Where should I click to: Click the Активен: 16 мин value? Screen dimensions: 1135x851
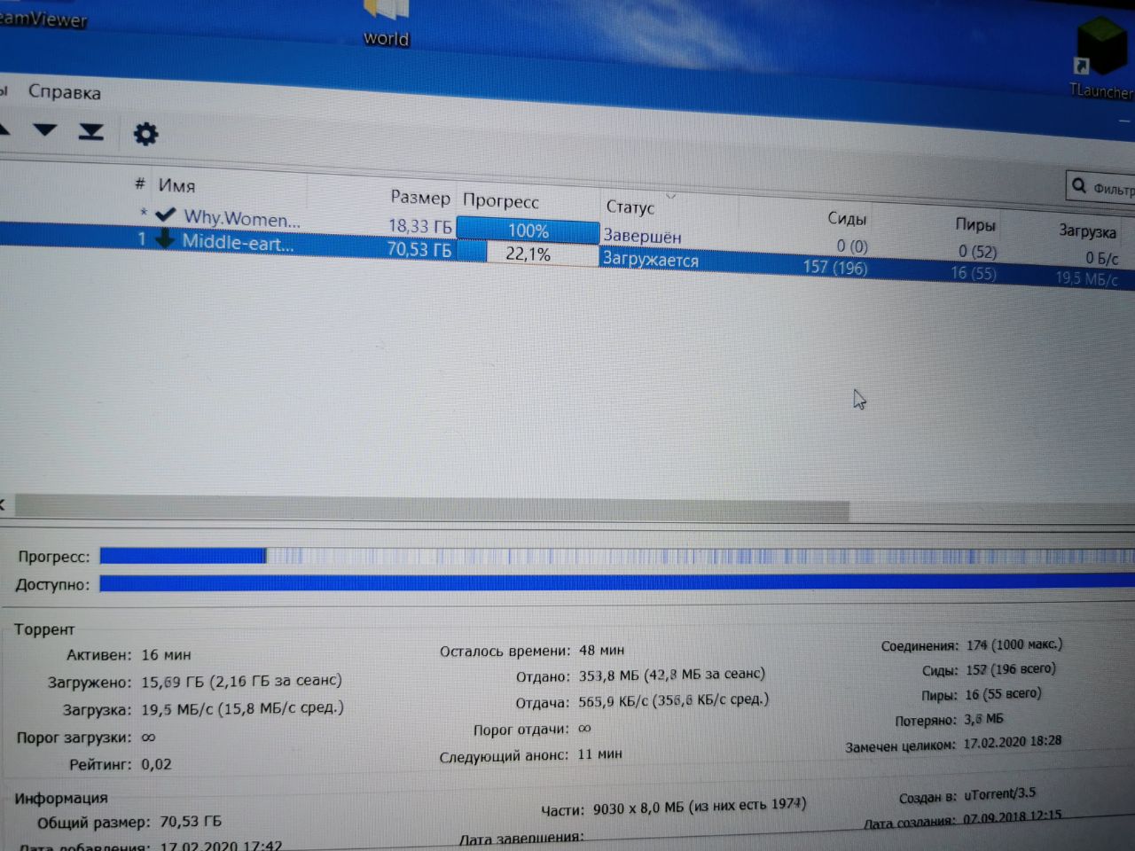[x=166, y=655]
